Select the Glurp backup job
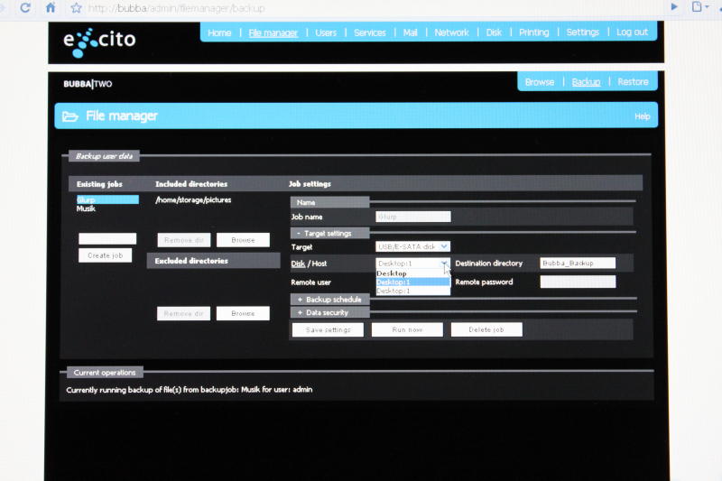 click(107, 199)
